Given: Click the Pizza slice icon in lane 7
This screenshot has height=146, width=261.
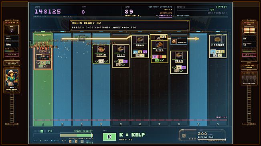Looking at the screenshot, I should pos(159,45).
